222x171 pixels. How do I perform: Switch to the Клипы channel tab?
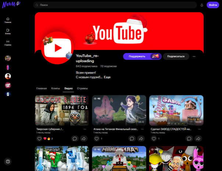tap(55, 88)
